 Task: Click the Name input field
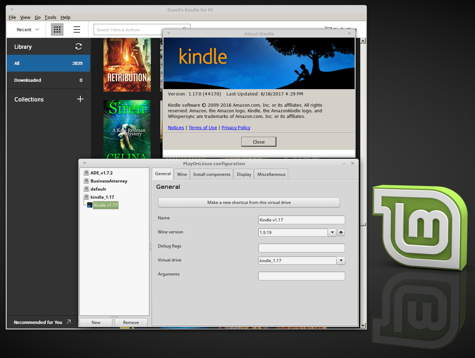pyautogui.click(x=302, y=220)
